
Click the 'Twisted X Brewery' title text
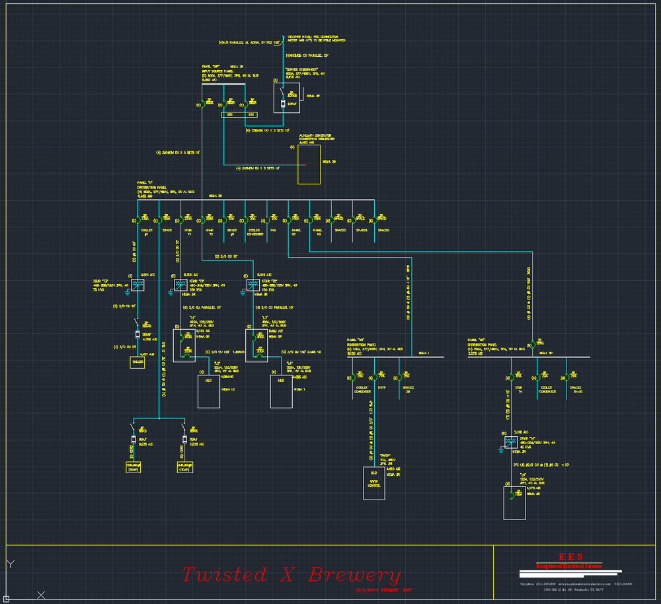coord(291,574)
